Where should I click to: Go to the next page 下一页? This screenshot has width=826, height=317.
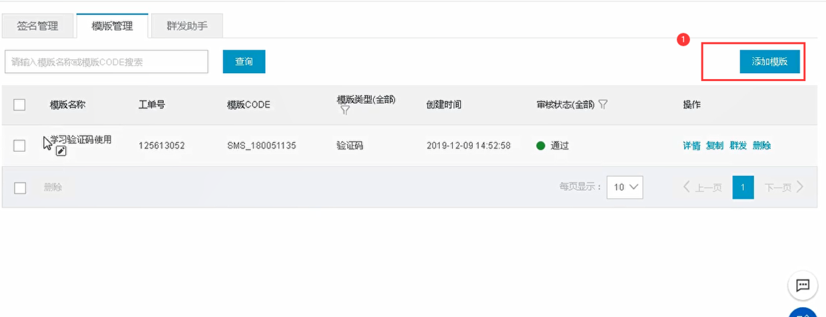pyautogui.click(x=784, y=187)
